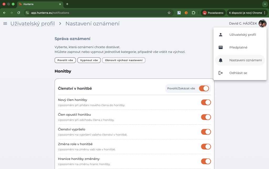Toggle Povolit/Zakázat vše for Členství v honitbě
The width and height of the screenshot is (269, 169).
[x=204, y=88]
